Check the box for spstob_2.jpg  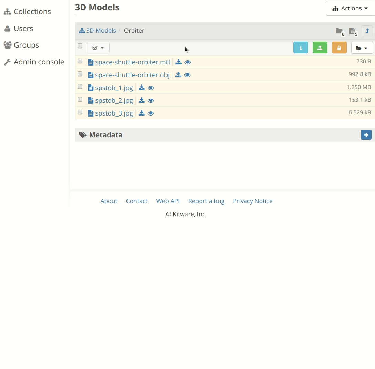point(80,99)
